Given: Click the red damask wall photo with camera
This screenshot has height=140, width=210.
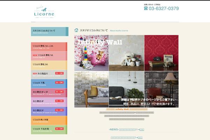Looking at the screenshot, I should click(161, 53).
